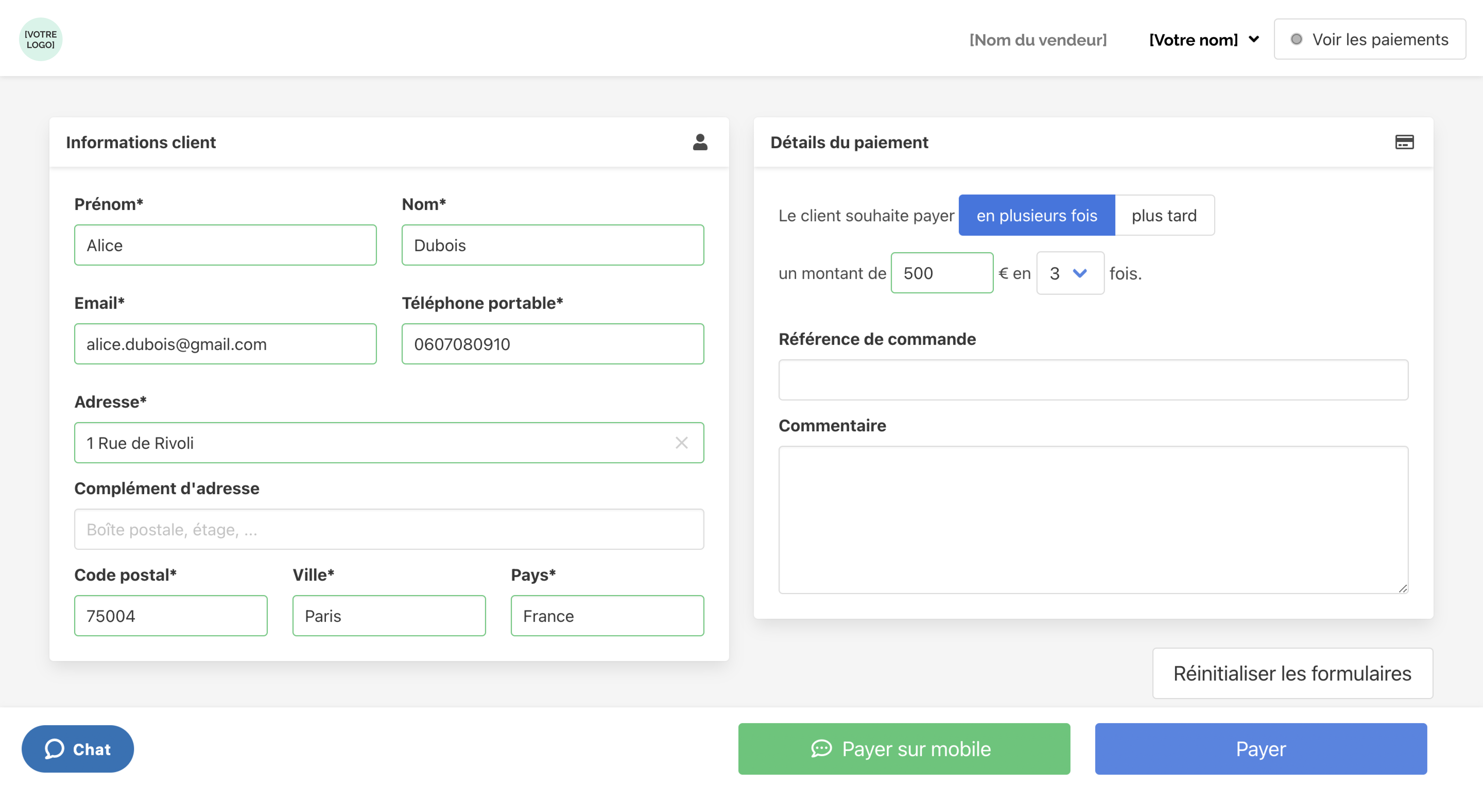This screenshot has width=1483, height=793.
Task: Click the Détails du paiement heading
Action: coord(849,142)
